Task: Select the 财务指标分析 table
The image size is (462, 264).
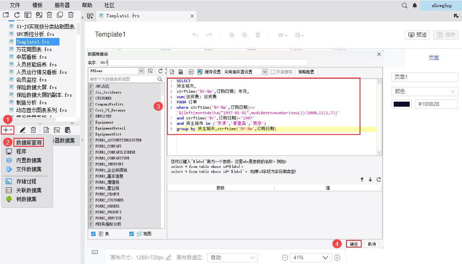Action: tap(108, 224)
